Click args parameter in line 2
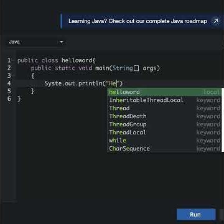Viewport: 224px width, 224px height. (149, 68)
